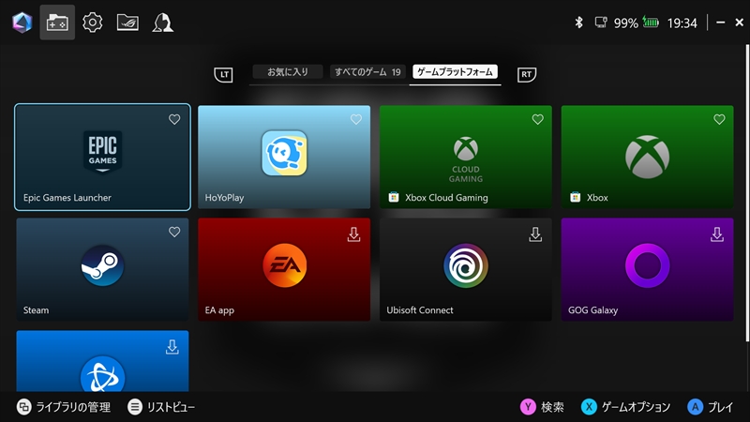The height and width of the screenshot is (422, 750).
Task: Switch to リストビュー
Action: click(x=161, y=407)
